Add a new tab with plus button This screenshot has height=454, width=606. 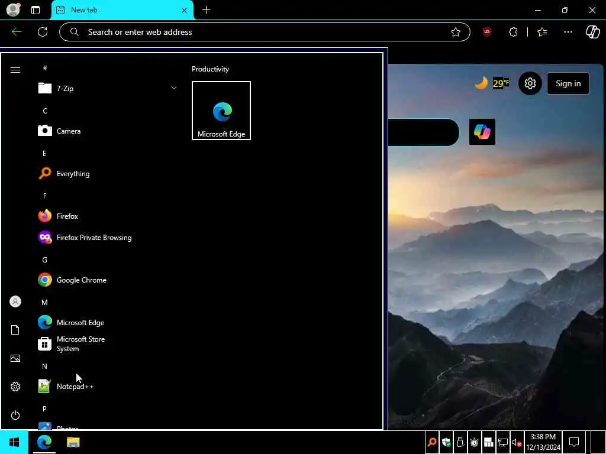coord(207,10)
